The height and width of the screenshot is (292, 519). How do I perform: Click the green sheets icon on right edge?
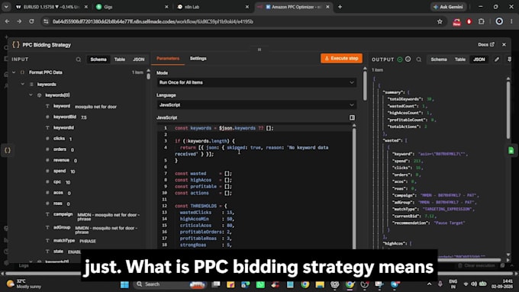(x=511, y=150)
